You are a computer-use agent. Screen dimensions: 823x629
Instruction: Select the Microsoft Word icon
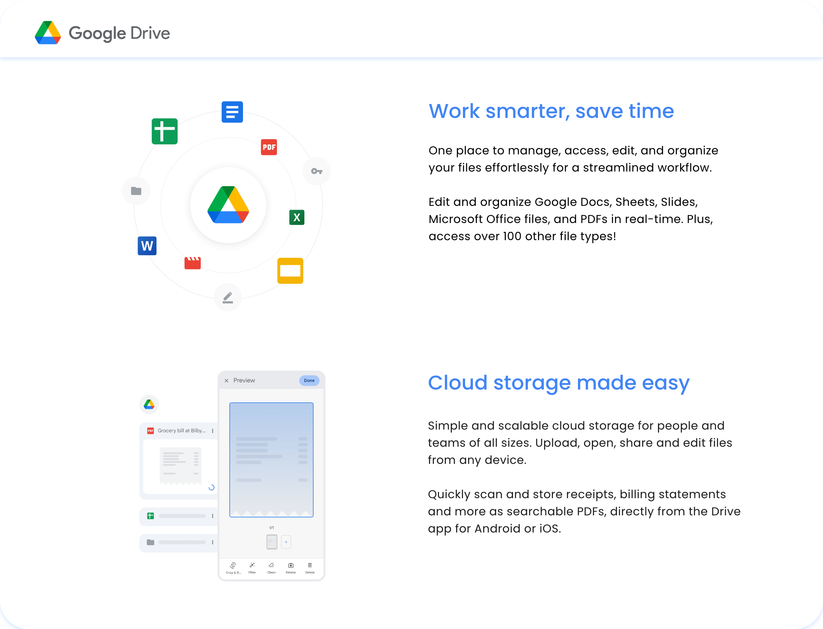point(147,246)
